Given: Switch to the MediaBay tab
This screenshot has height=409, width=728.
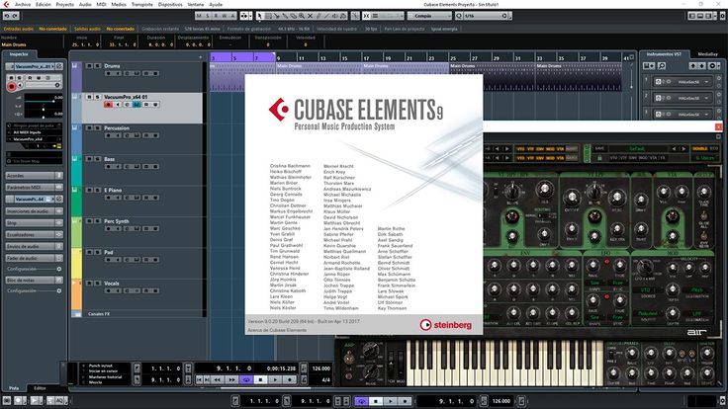Looking at the screenshot, I should click(x=707, y=54).
